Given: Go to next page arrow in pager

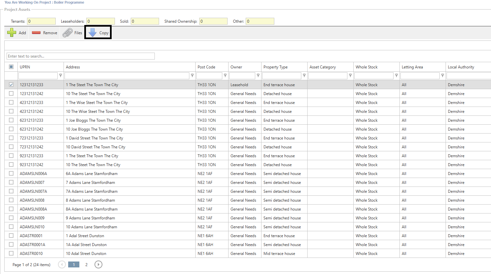Looking at the screenshot, I should pyautogui.click(x=98, y=264).
